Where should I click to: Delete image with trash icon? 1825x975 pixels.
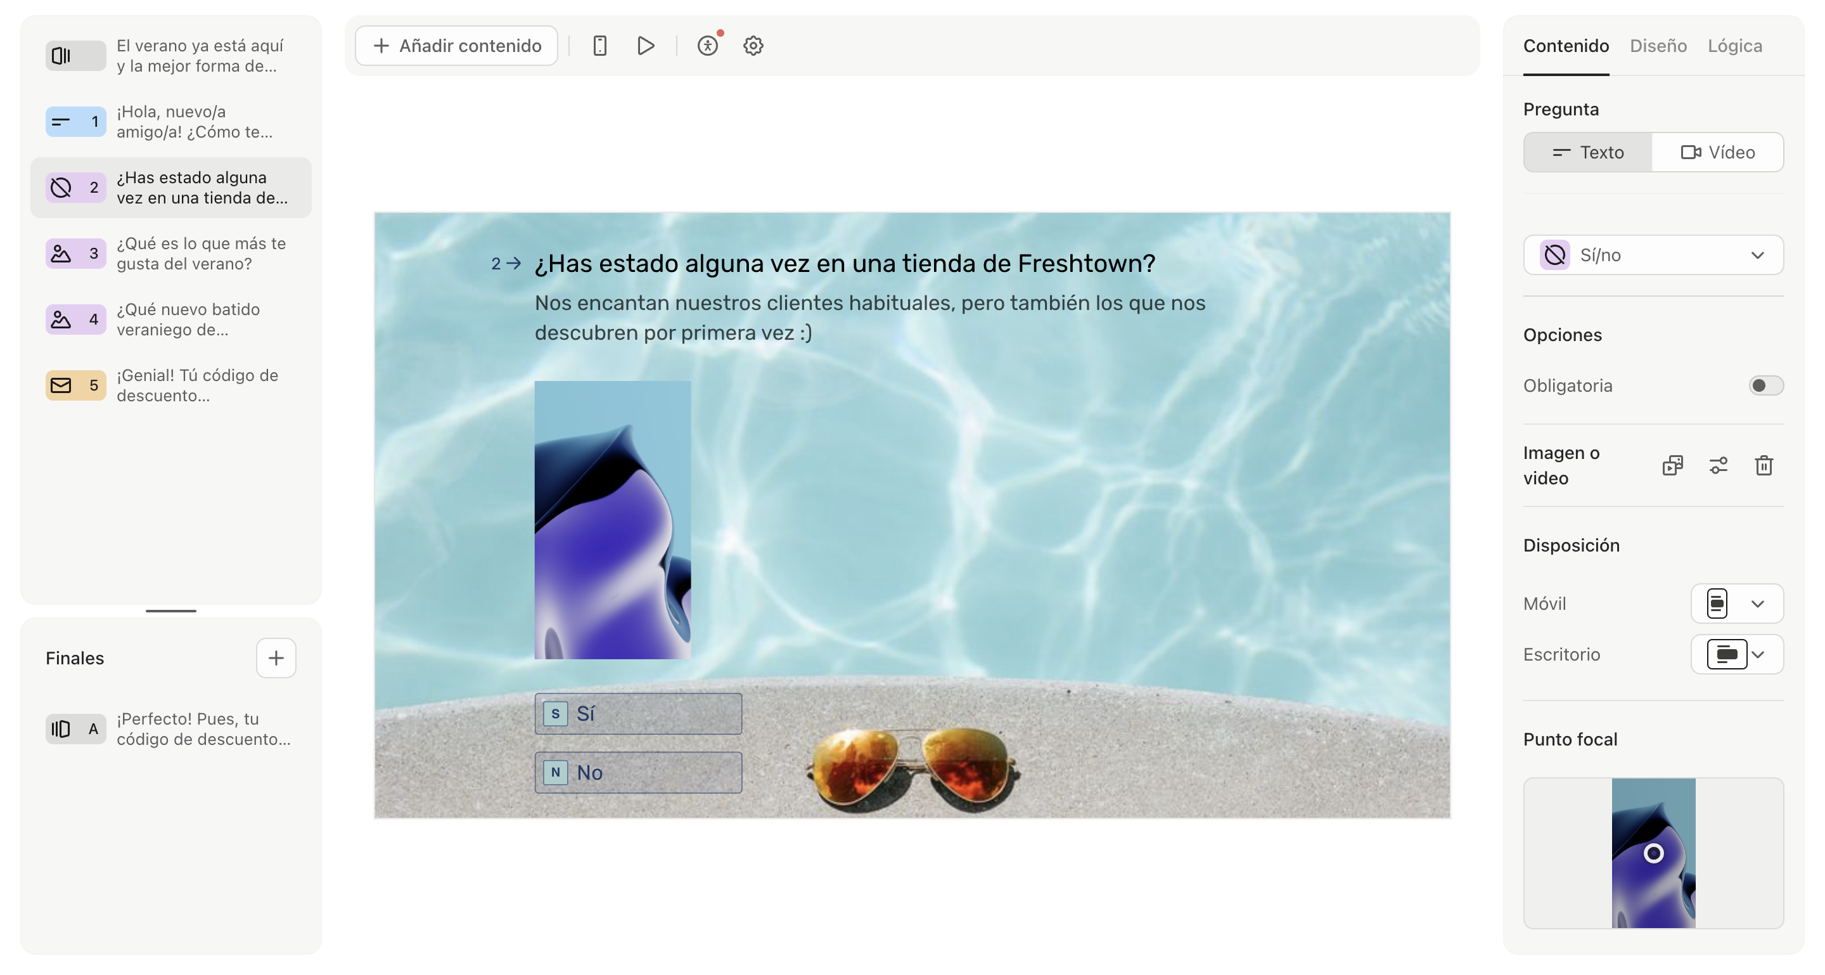pyautogui.click(x=1764, y=465)
